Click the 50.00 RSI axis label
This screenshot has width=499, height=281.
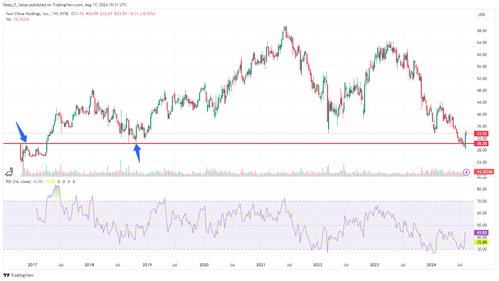(x=482, y=225)
